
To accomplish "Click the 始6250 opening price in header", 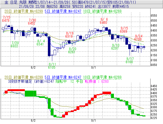I will coord(52,7).
